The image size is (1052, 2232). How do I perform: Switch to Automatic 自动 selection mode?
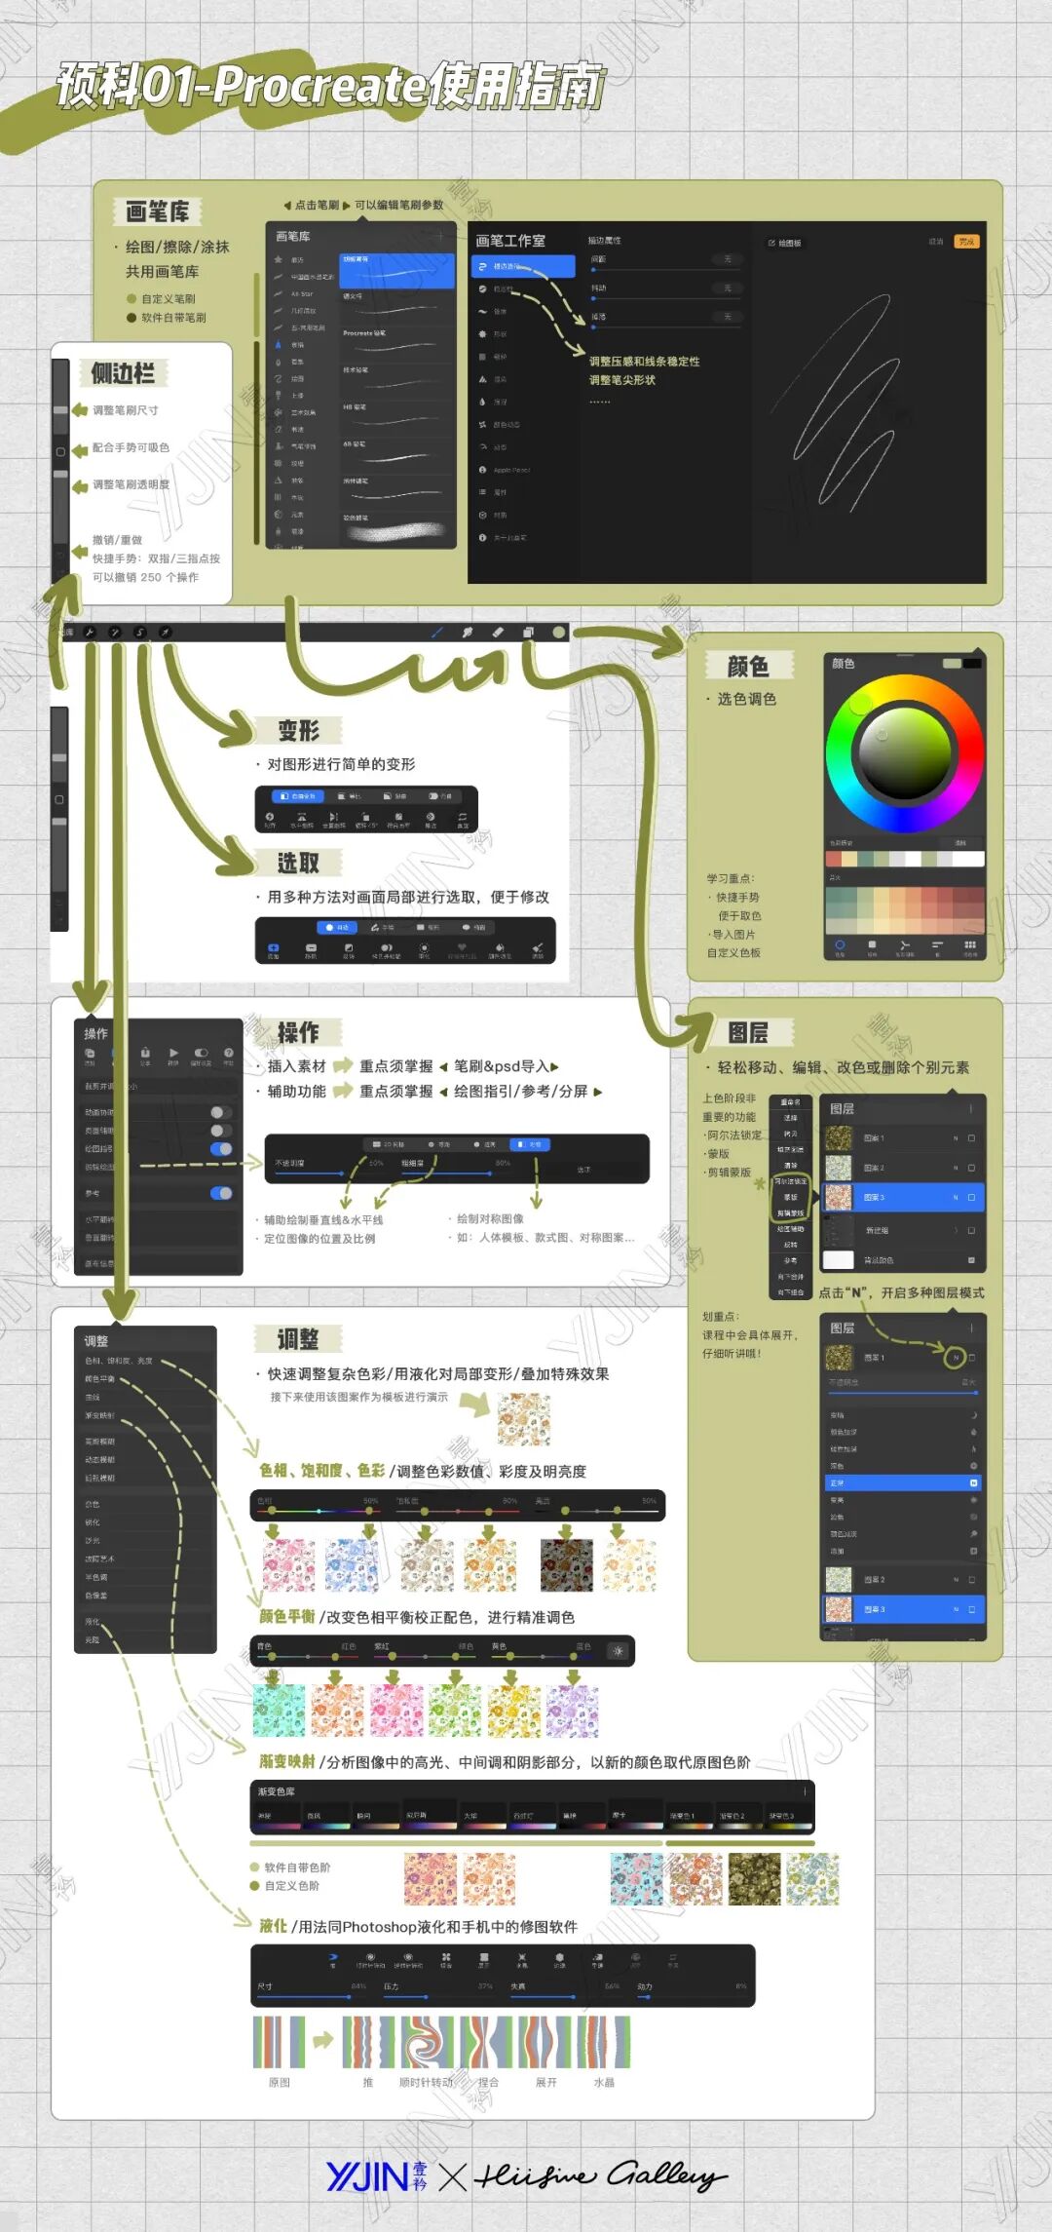pos(337,927)
